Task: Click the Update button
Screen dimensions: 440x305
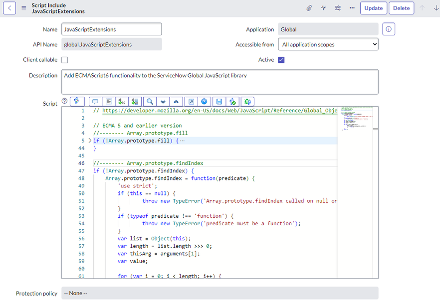Action: point(374,8)
